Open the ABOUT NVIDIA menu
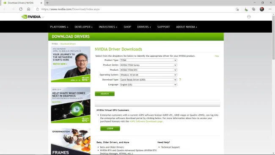Viewport: 275px width, 155px height. [187, 27]
